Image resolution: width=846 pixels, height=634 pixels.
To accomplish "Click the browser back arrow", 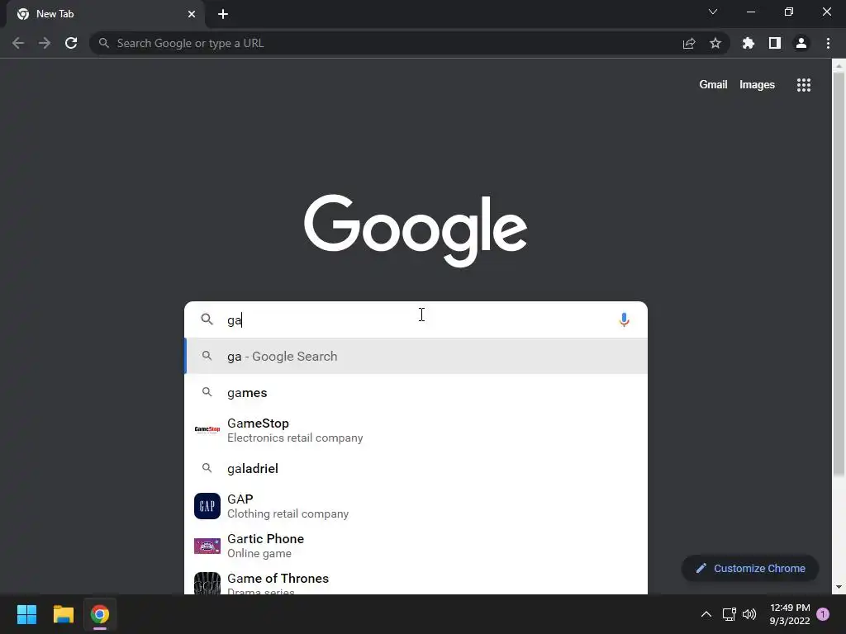I will 18,43.
